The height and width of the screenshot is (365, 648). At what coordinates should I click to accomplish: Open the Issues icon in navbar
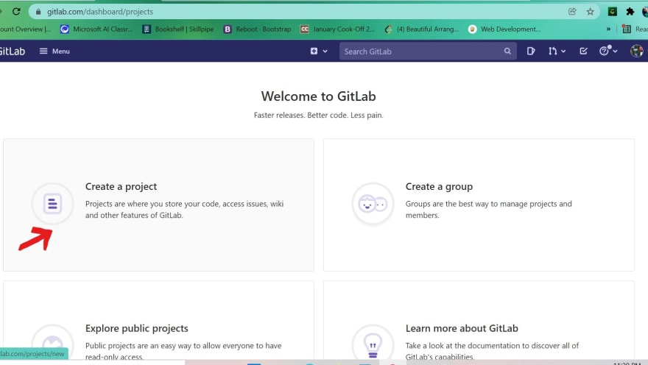531,52
